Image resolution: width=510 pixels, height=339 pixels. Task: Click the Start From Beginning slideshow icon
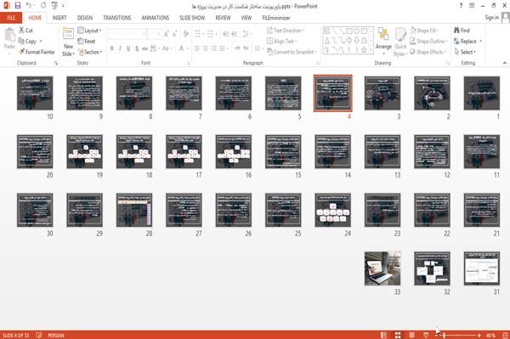[x=54, y=5]
